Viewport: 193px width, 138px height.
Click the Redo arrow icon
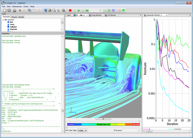click(24, 11)
